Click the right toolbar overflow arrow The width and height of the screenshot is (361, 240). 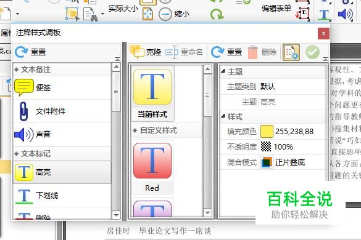(325, 59)
